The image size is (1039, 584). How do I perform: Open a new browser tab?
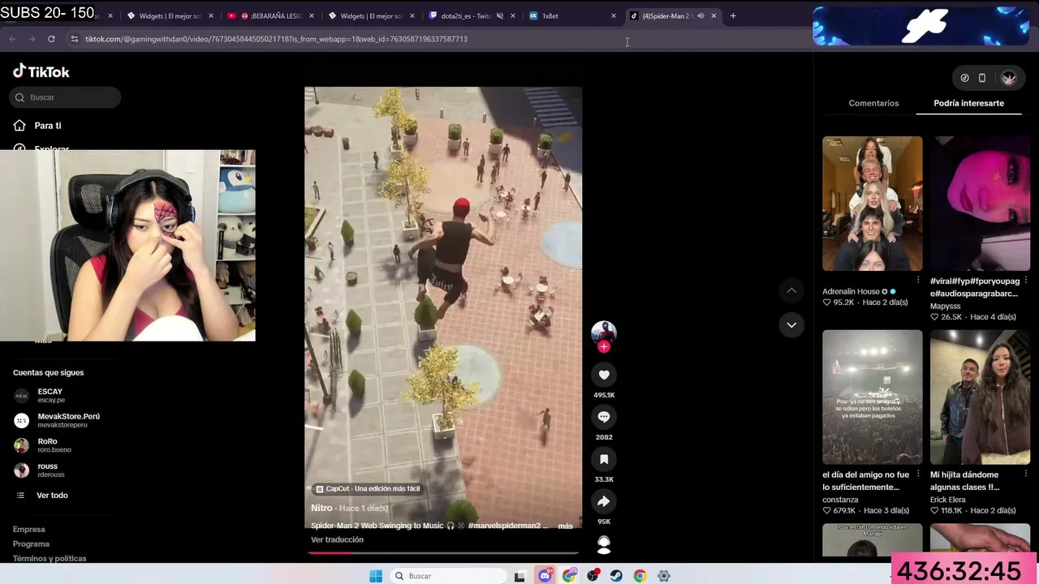pyautogui.click(x=733, y=15)
